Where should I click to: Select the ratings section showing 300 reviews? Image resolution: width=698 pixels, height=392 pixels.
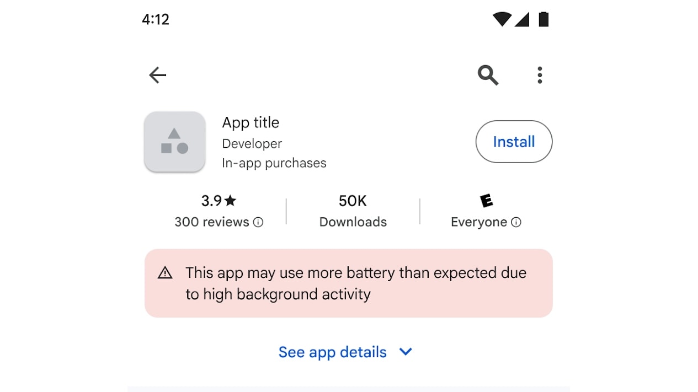click(x=219, y=211)
